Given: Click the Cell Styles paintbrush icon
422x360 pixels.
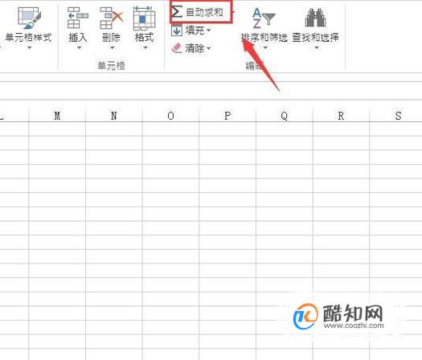Looking at the screenshot, I should [x=29, y=18].
